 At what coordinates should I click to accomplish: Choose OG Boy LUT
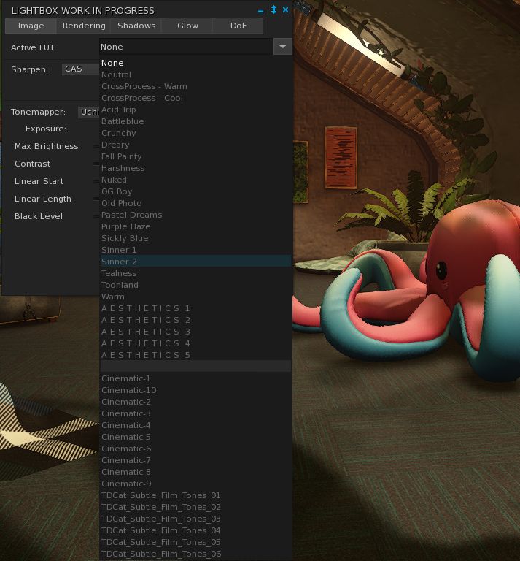pos(195,191)
